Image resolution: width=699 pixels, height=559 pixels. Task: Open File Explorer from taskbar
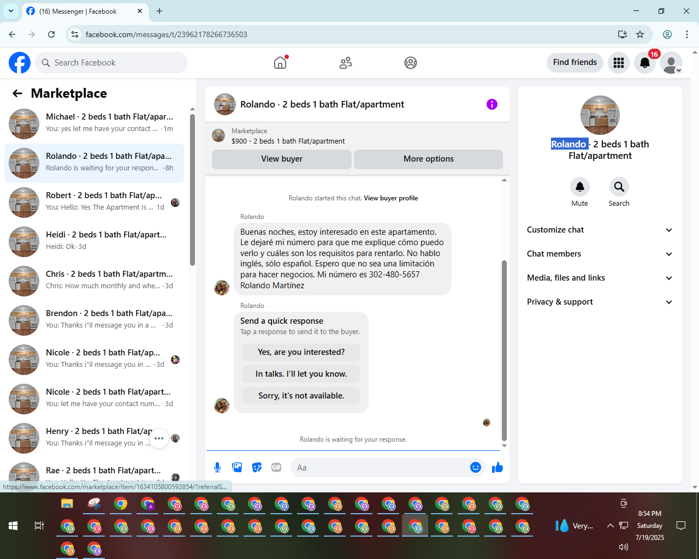tap(67, 503)
